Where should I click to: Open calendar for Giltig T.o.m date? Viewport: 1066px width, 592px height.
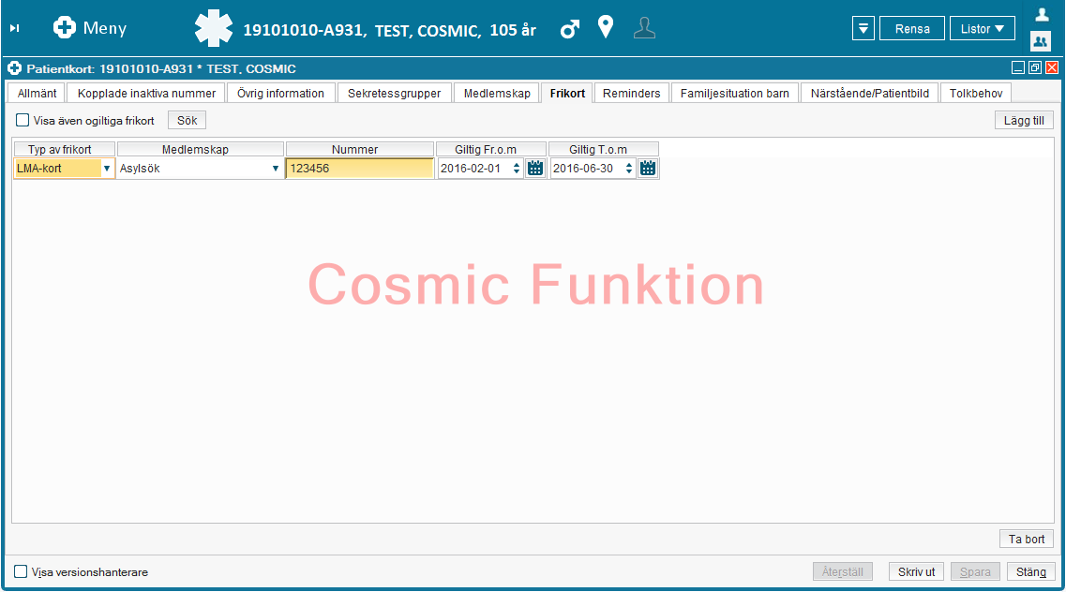tap(648, 169)
